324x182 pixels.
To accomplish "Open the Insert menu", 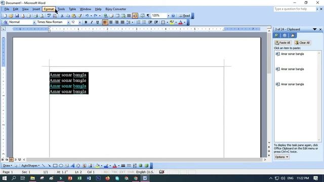I will click(x=36, y=9).
